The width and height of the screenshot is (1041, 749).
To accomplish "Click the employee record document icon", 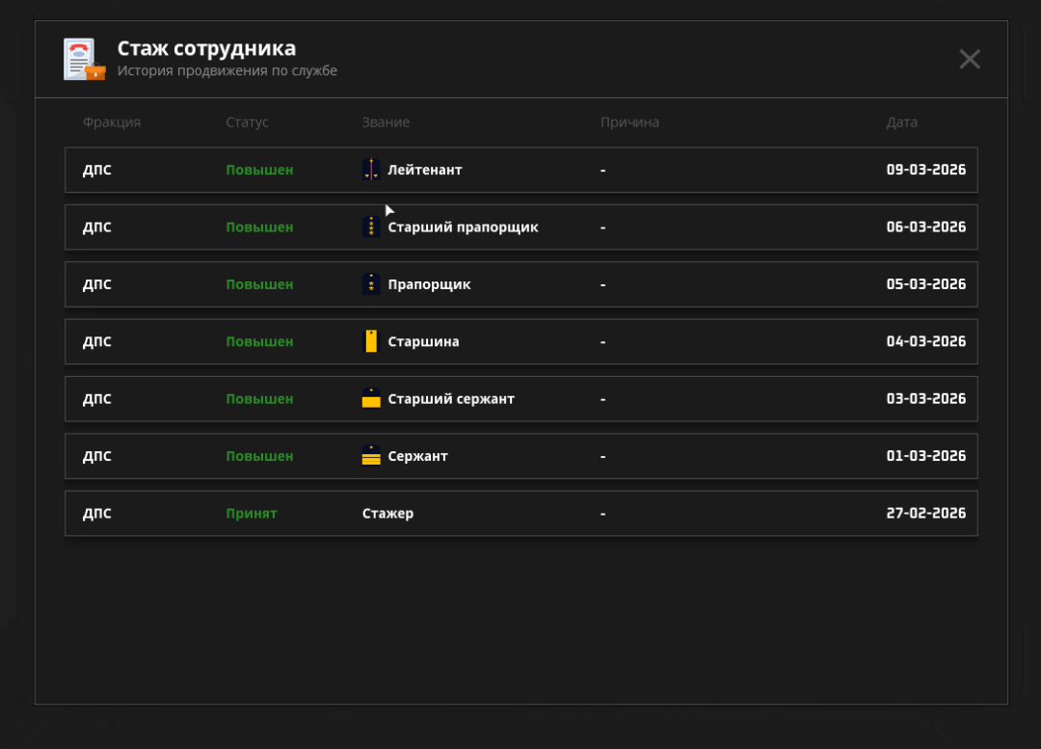I will [x=84, y=60].
